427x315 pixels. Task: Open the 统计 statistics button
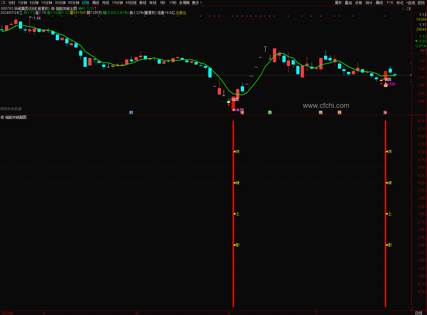pos(369,3)
